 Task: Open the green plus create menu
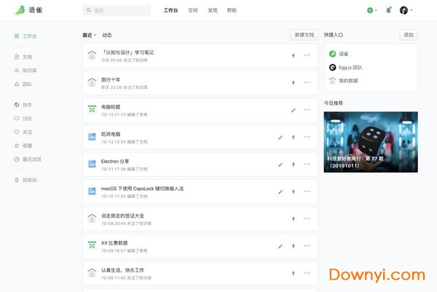[x=370, y=10]
